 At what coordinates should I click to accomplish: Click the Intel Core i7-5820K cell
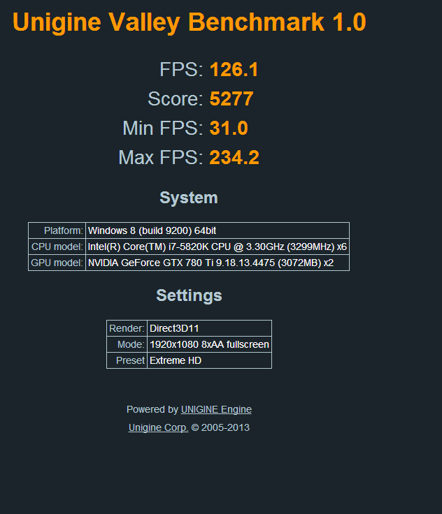coord(218,247)
